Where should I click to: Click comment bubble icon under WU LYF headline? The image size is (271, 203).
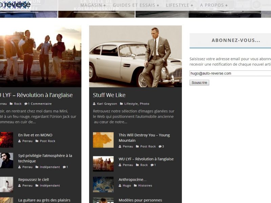tap(26, 104)
